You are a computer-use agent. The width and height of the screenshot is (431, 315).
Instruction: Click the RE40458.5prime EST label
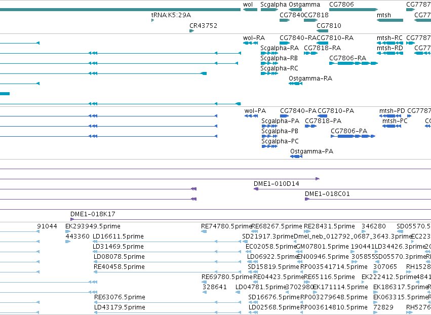click(119, 267)
